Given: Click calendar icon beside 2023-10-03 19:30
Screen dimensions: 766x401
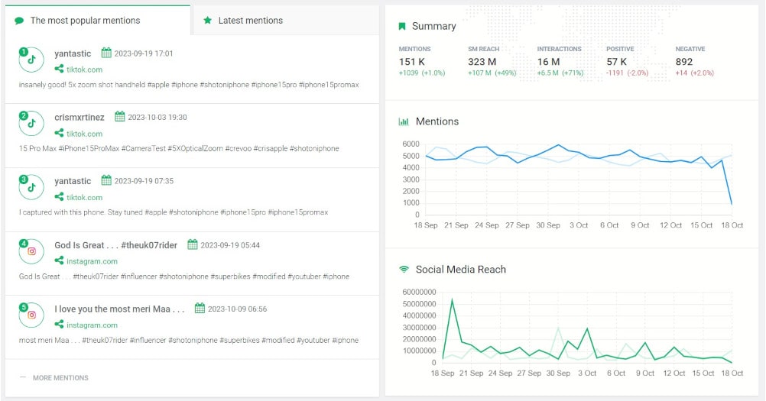Looking at the screenshot, I should [120, 117].
